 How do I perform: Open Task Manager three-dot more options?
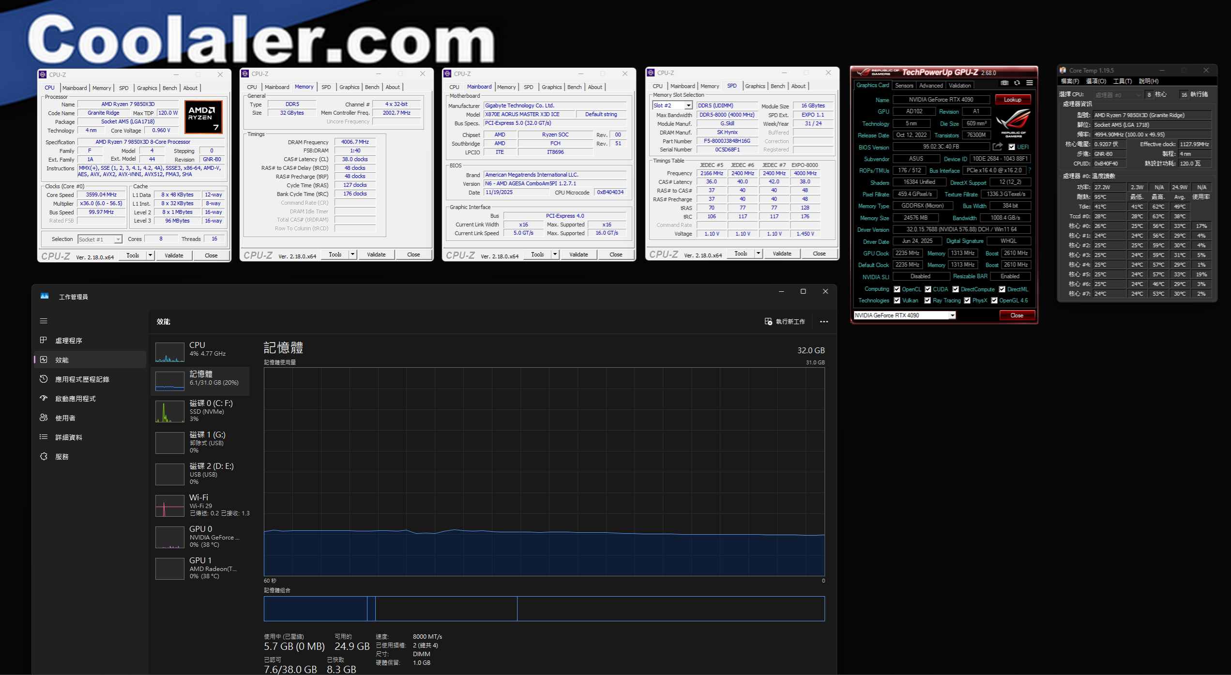[824, 322]
